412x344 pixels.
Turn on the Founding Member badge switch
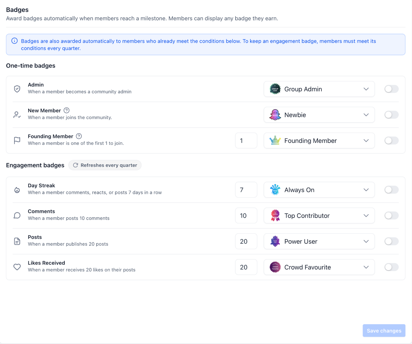(x=392, y=140)
